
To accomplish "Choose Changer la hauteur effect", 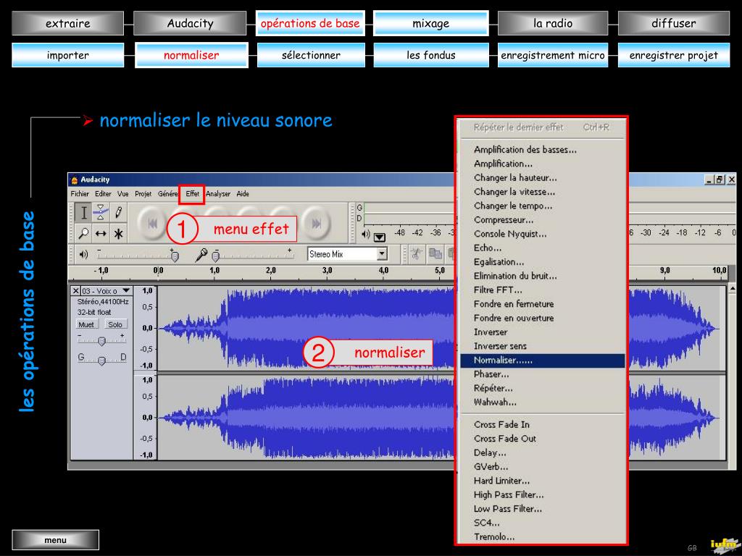I will pyautogui.click(x=542, y=178).
